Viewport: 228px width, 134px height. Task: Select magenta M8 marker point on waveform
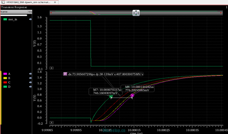pyautogui.click(x=132, y=95)
